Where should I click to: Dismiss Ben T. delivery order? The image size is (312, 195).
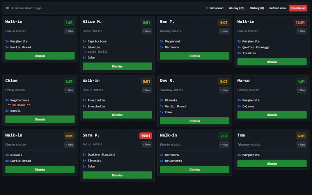point(195,56)
